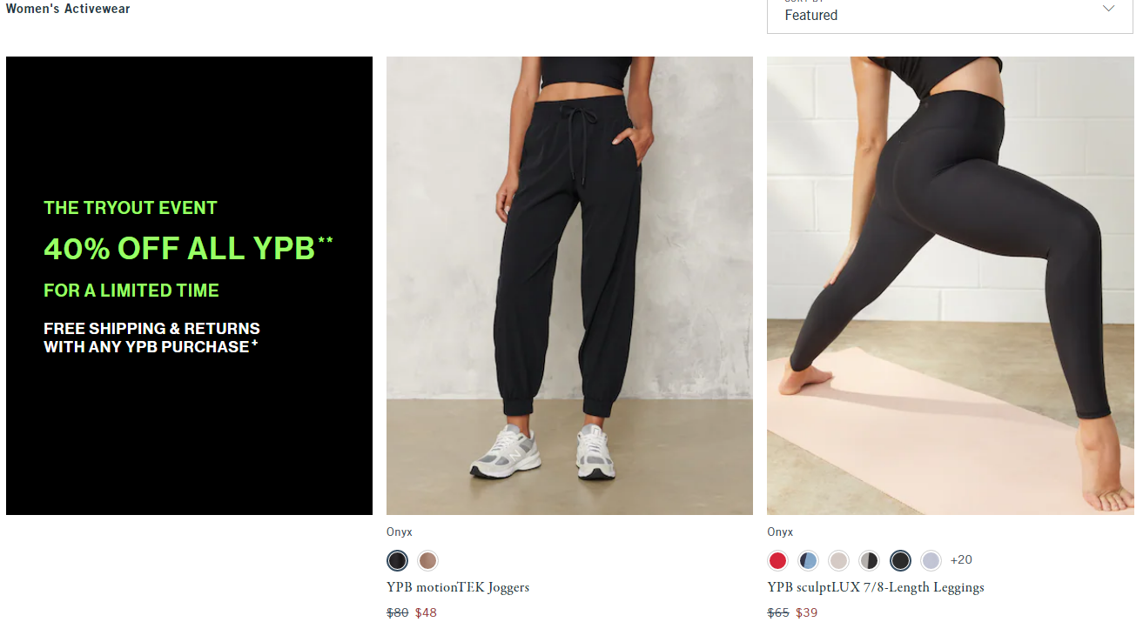This screenshot has height=622, width=1143.
Task: Select the pale lavender leggings swatch
Action: (931, 560)
